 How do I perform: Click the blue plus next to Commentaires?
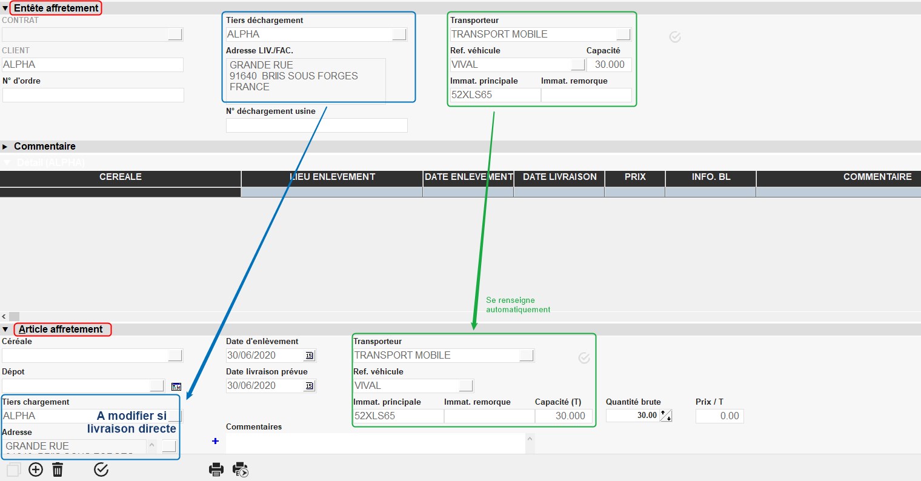pos(215,441)
